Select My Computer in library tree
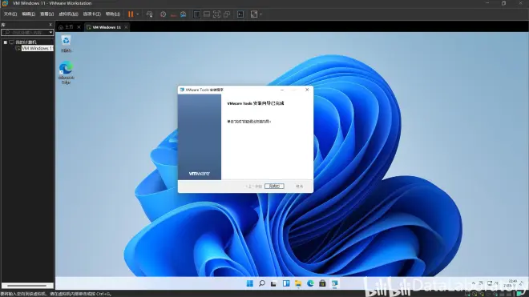Screen dimensions: 529x297 pyautogui.click(x=26, y=42)
